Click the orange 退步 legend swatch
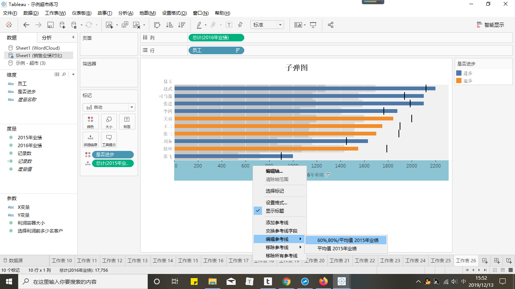The height and width of the screenshot is (289, 515). (459, 81)
